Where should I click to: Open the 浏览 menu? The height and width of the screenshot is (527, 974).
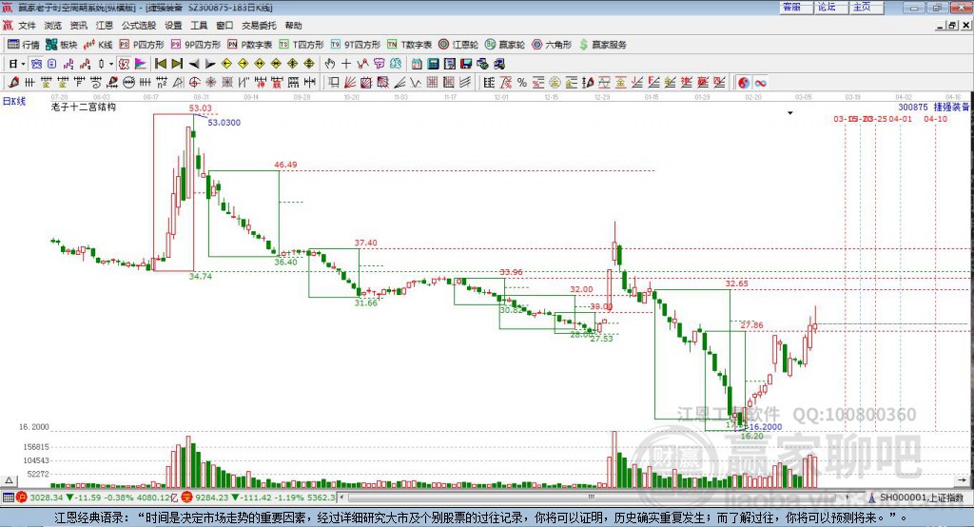click(x=53, y=26)
